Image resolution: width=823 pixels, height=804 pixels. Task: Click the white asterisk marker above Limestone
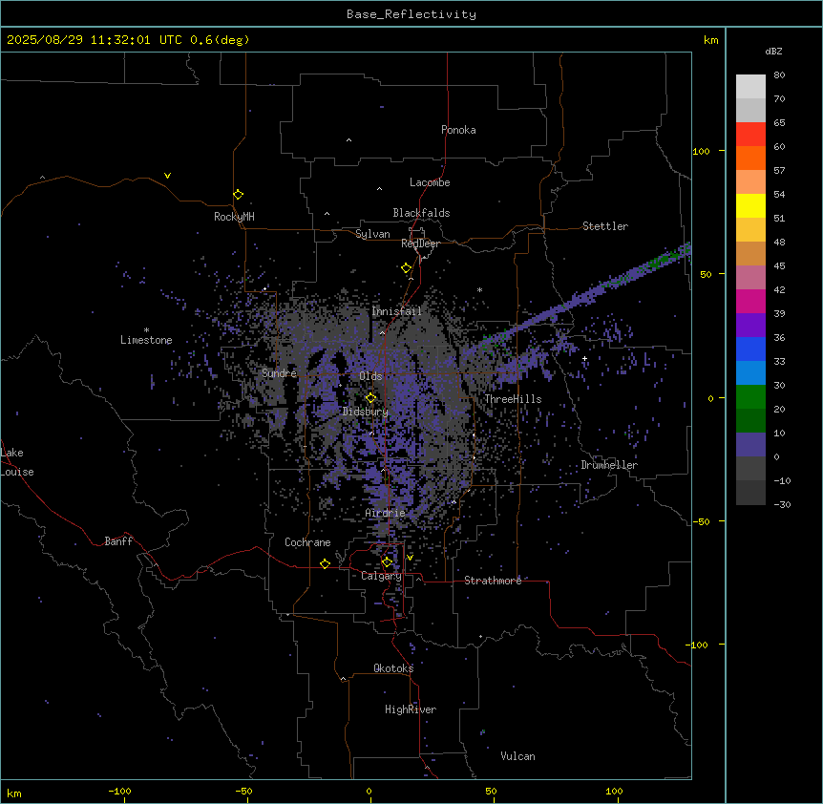(x=146, y=330)
